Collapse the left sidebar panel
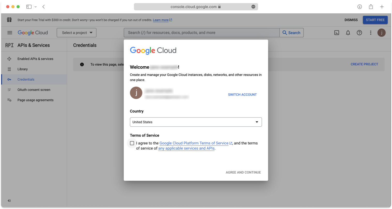 coord(9,200)
